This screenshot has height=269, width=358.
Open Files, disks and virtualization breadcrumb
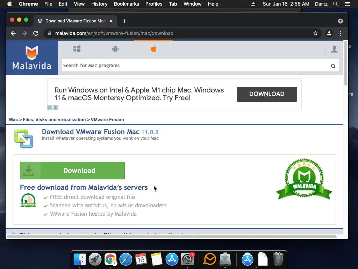[x=54, y=120]
